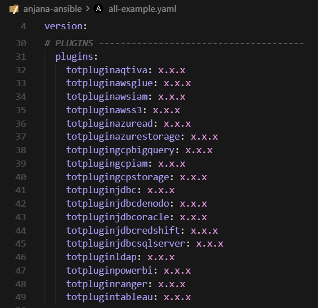The width and height of the screenshot is (318, 308).
Task: Click line number 31 in gutter
Action: tap(21, 57)
